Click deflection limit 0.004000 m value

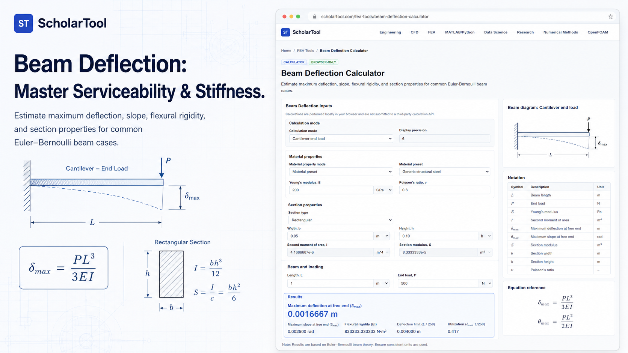[409, 332]
